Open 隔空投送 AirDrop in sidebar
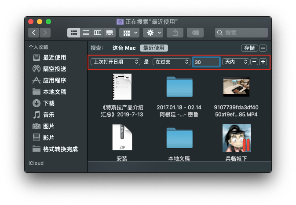296x205 pixels. 49,69
